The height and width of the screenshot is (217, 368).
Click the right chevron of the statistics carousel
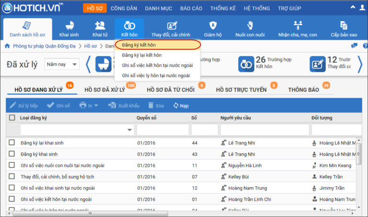360,64
